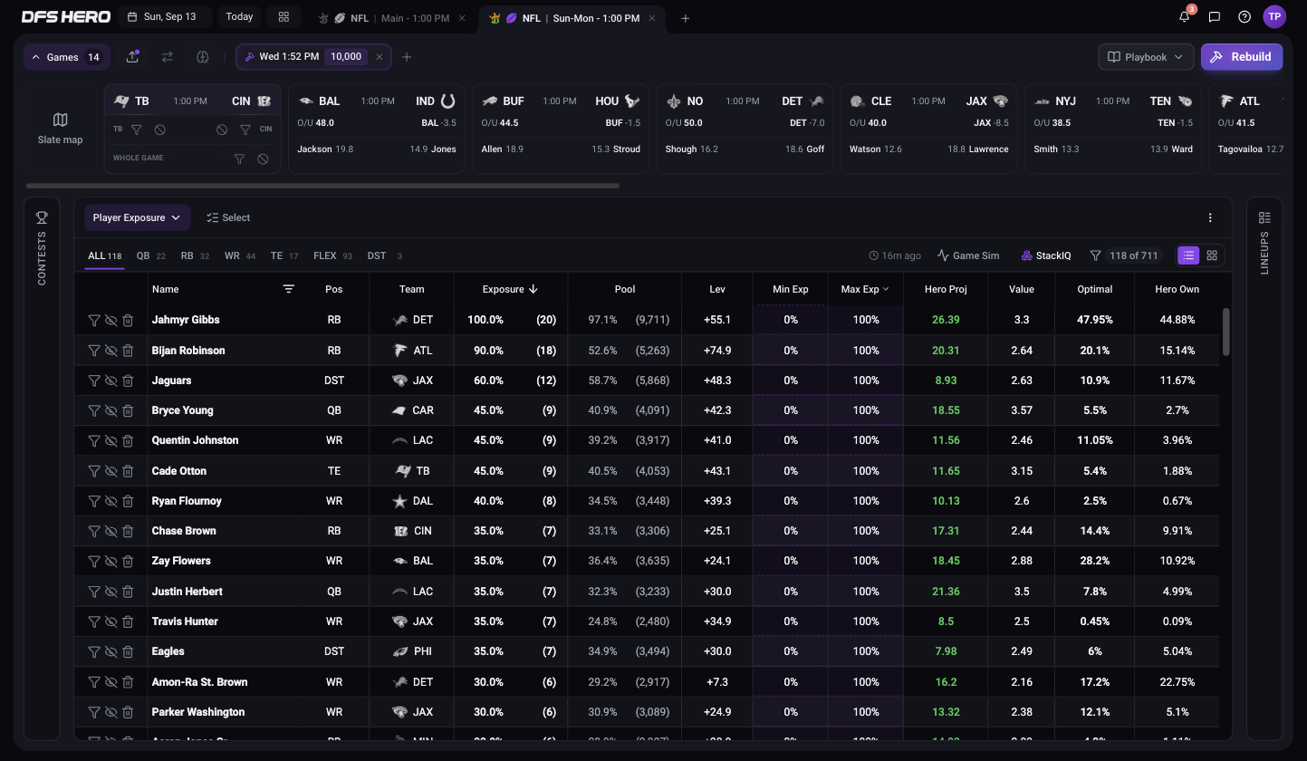Click the swap arrows icon in toolbar
The width and height of the screenshot is (1307, 761).
168,56
